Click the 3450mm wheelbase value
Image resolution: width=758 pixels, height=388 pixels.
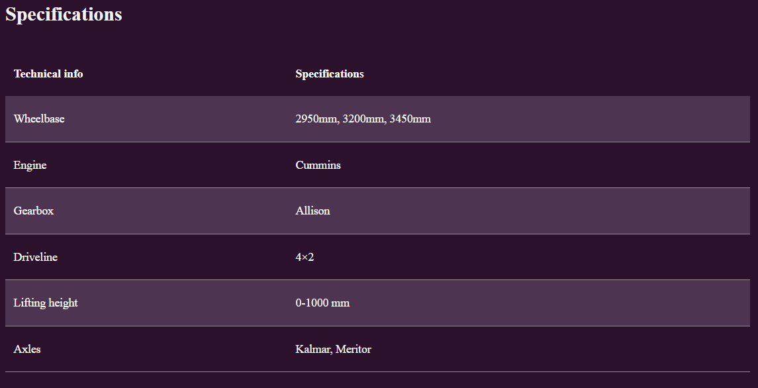click(x=410, y=119)
